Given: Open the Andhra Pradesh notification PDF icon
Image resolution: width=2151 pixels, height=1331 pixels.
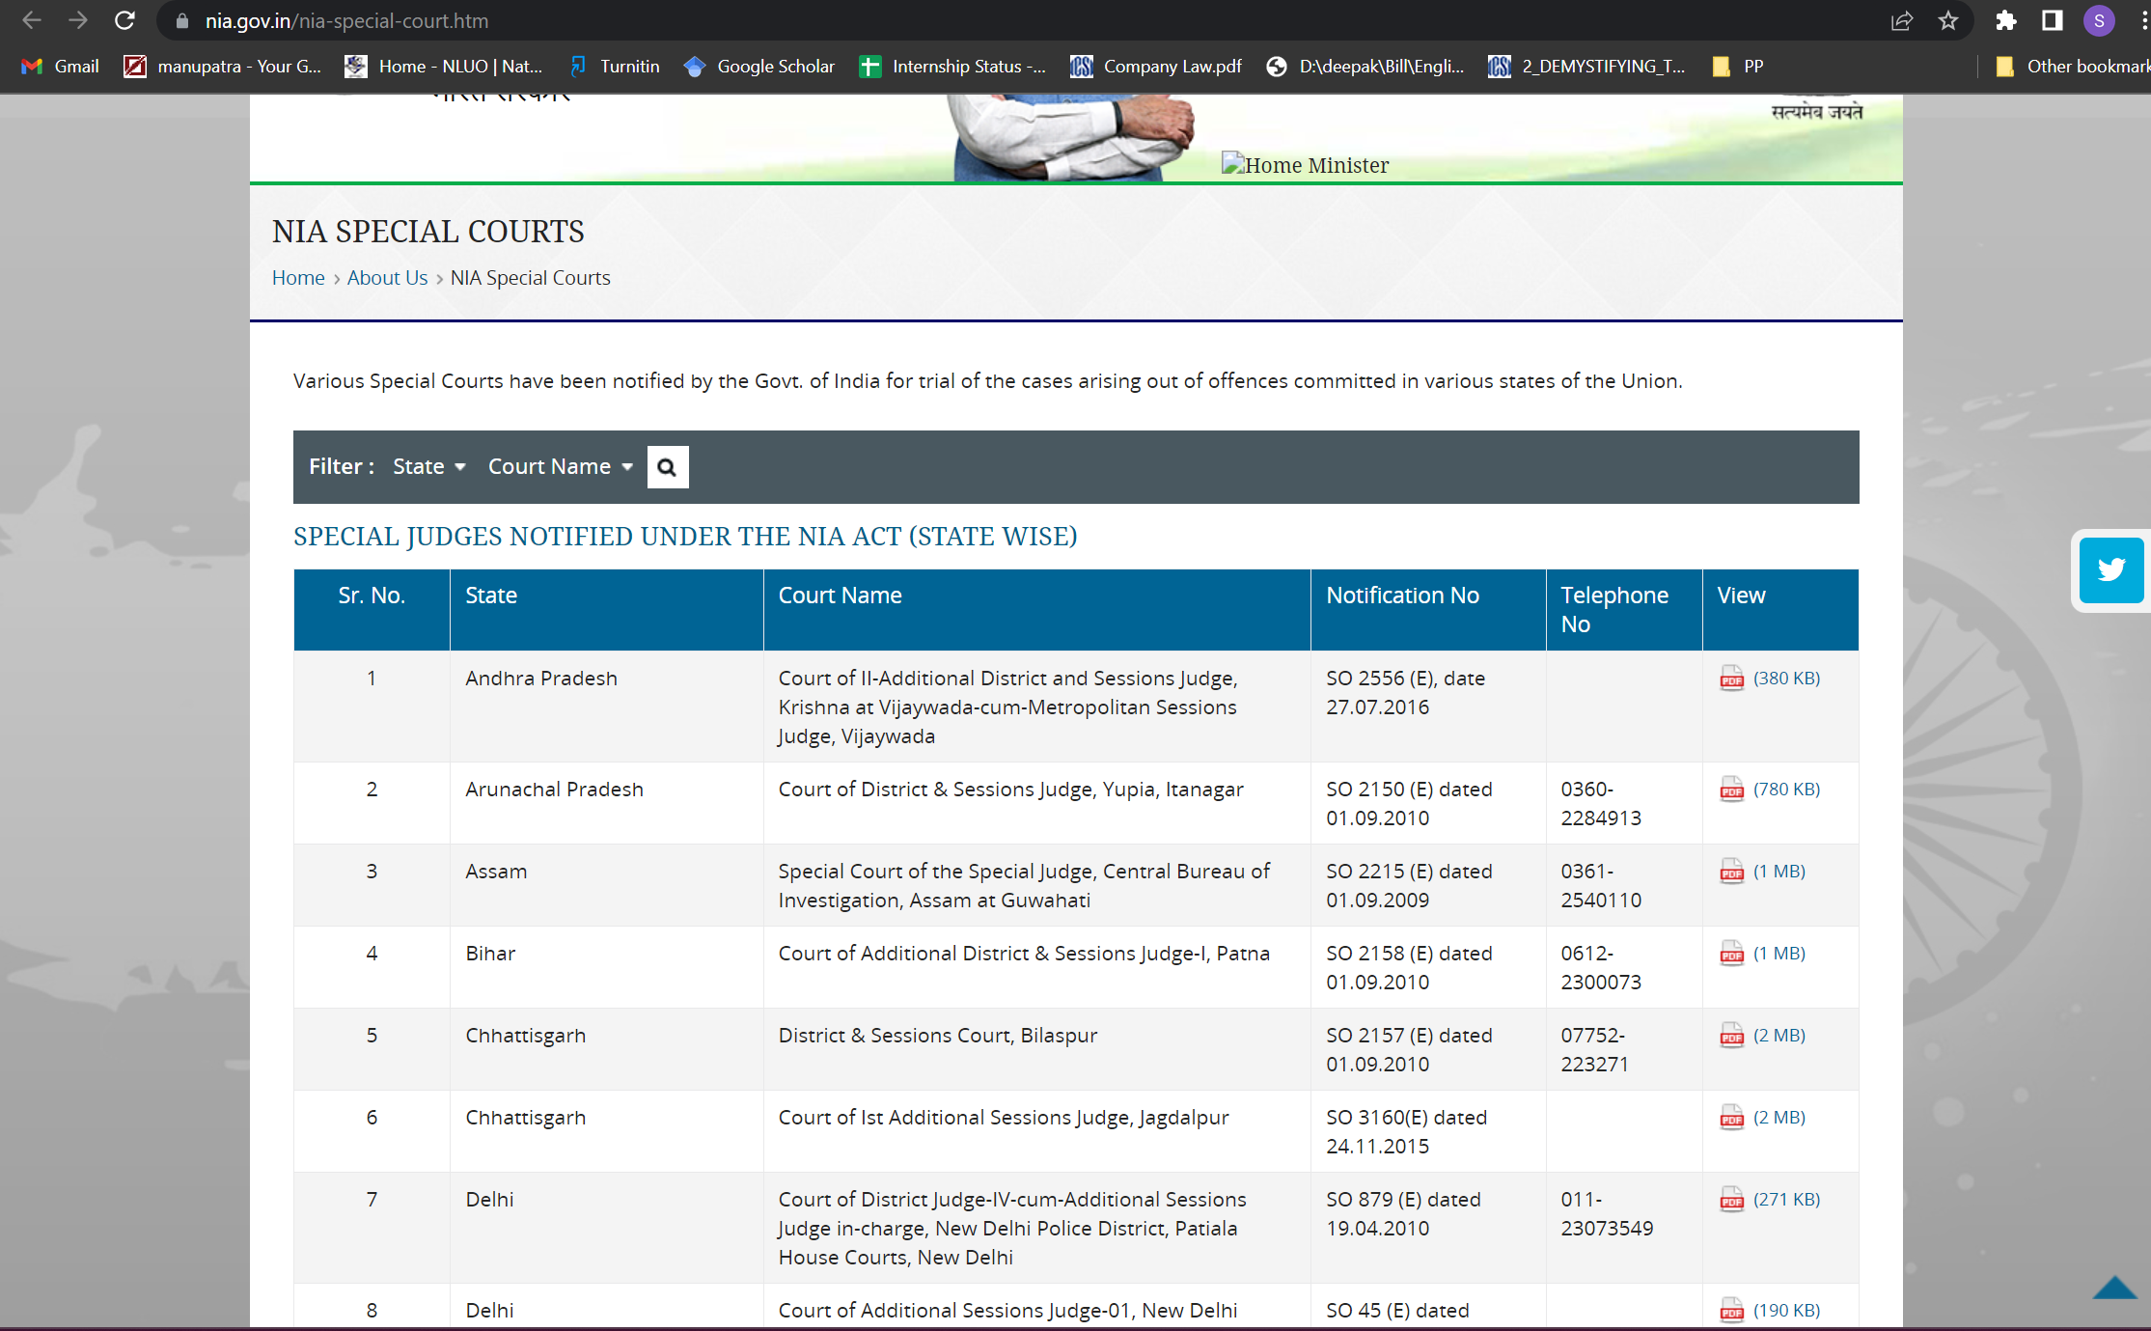Looking at the screenshot, I should [x=1731, y=679].
